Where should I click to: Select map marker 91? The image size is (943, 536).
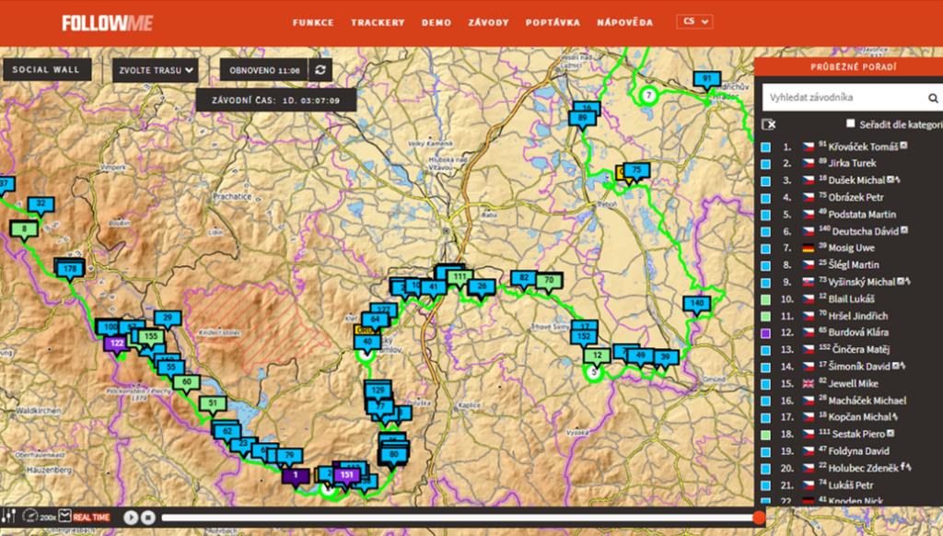pyautogui.click(x=706, y=79)
